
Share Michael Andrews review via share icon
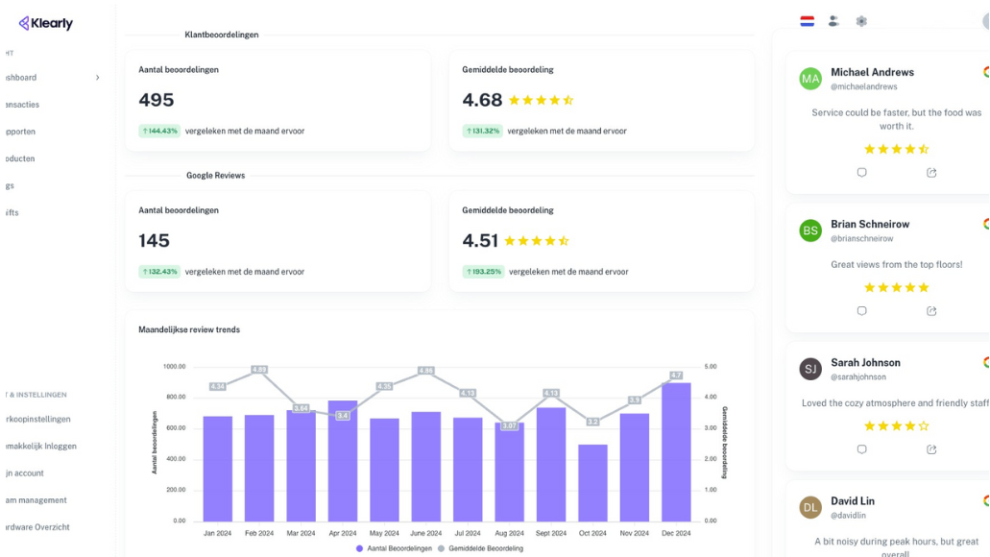[x=930, y=173]
